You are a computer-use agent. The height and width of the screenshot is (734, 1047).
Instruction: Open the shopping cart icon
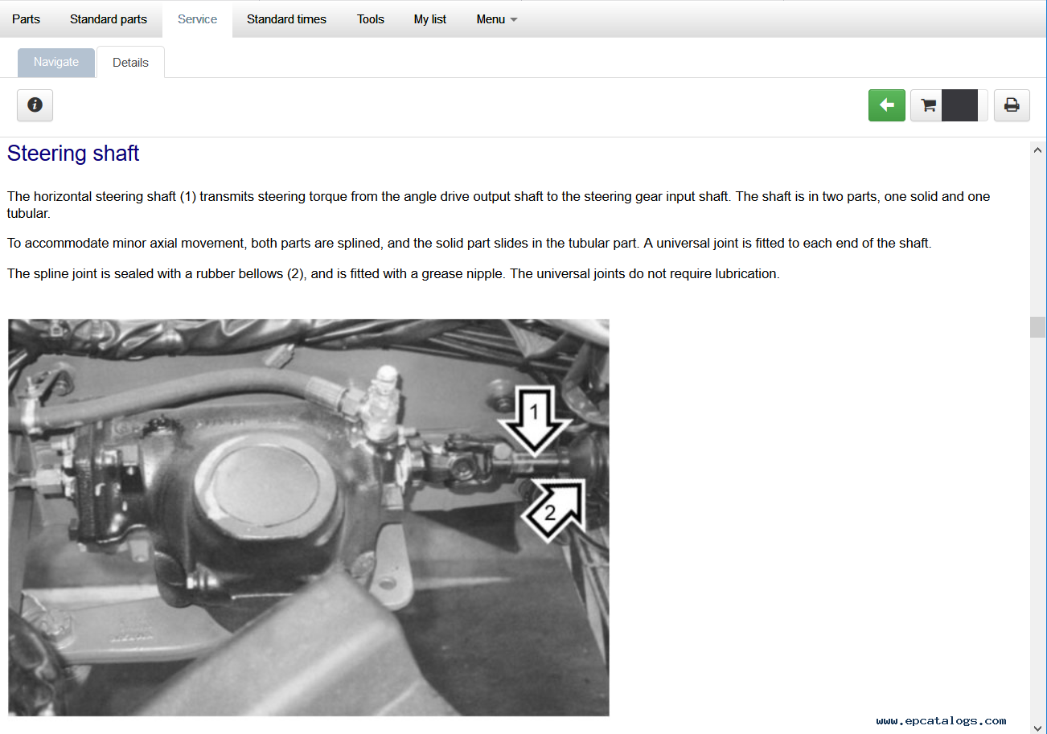tap(928, 105)
